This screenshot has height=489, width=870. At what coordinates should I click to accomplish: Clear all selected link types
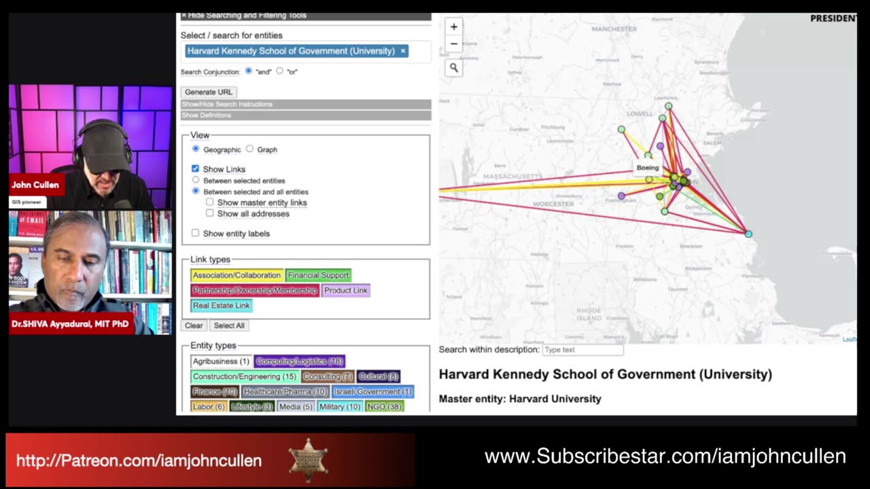click(194, 325)
